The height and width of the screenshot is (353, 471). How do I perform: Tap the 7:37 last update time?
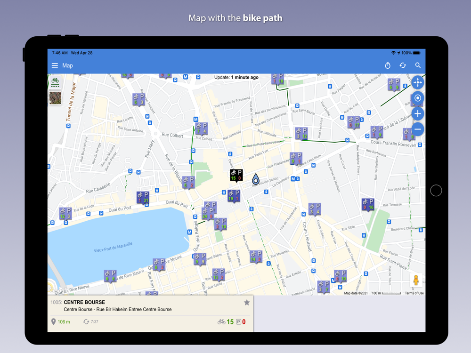91,322
